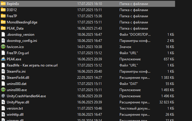Select the UnityPlayer.dll file name
The image size is (192, 121).
[18, 102]
